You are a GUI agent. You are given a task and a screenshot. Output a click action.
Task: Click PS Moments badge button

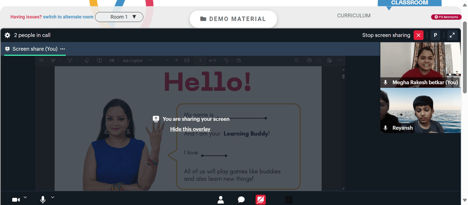click(446, 17)
